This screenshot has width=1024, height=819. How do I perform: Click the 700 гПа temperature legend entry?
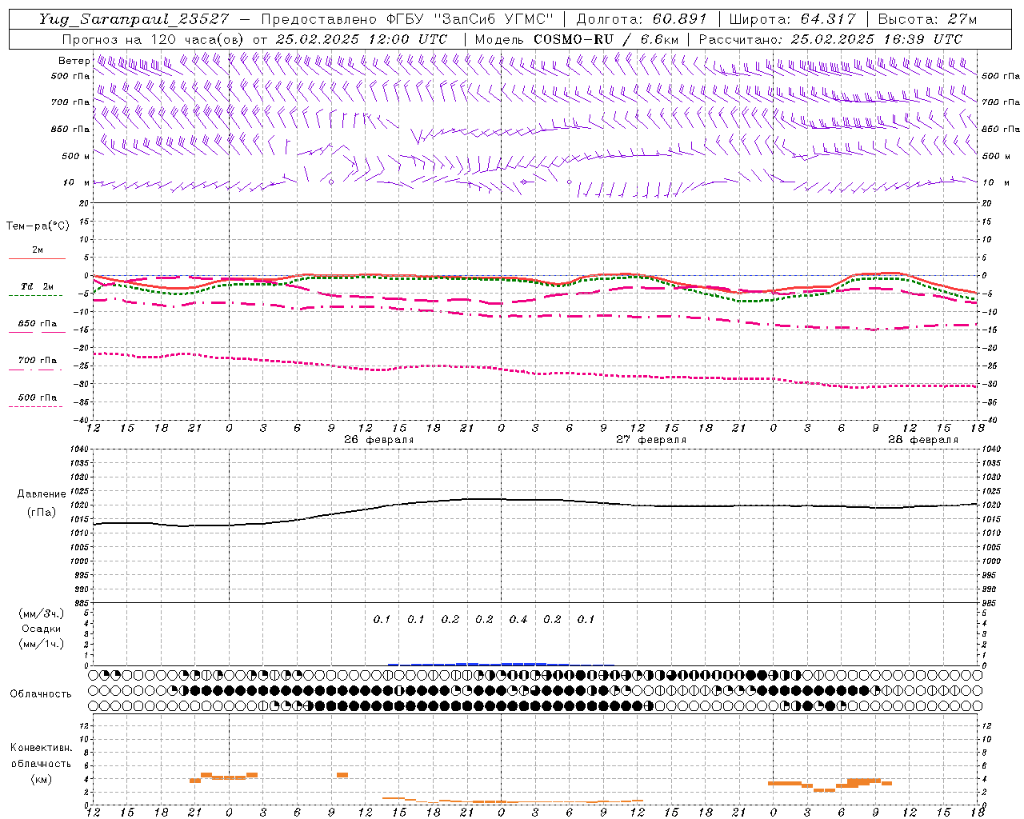[x=37, y=363]
